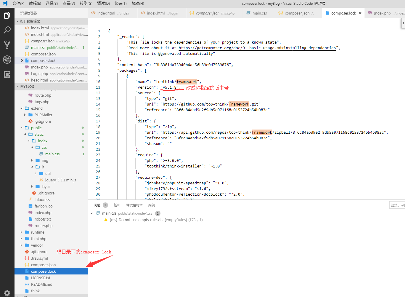The width and height of the screenshot is (405, 297).
Task: Collapse the js folder
Action: (x=32, y=167)
